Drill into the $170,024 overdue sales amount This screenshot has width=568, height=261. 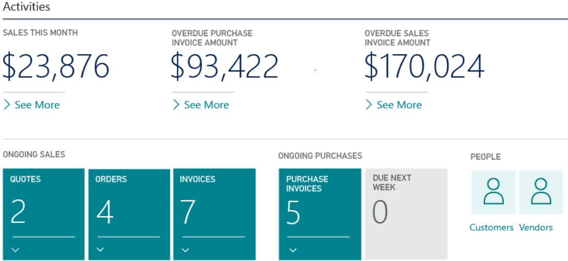point(424,67)
